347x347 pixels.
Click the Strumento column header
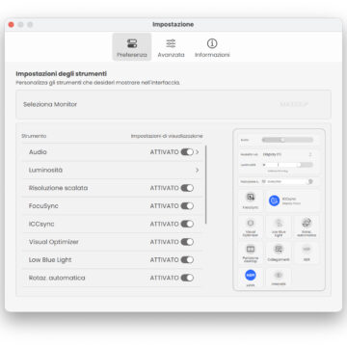coord(34,136)
